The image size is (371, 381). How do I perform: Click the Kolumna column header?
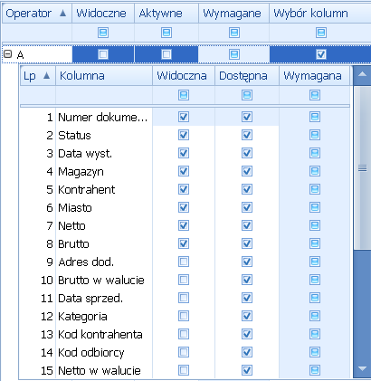104,76
